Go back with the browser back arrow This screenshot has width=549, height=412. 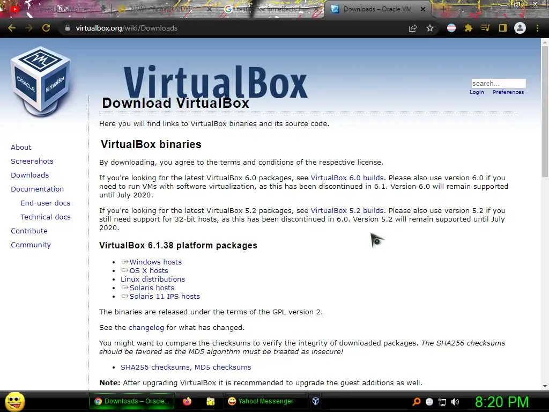click(x=12, y=28)
